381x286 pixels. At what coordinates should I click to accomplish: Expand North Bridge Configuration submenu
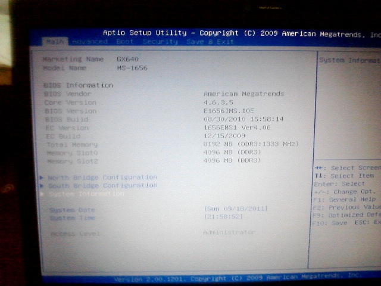pyautogui.click(x=102, y=178)
